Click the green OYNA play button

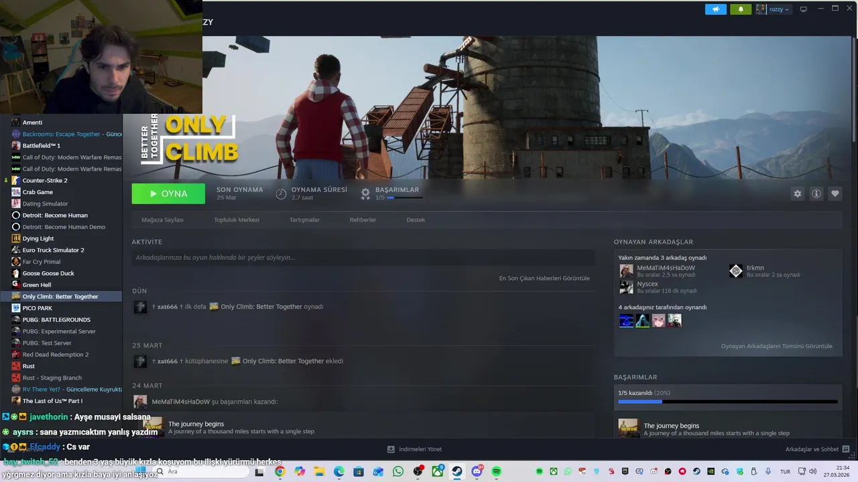click(x=168, y=193)
